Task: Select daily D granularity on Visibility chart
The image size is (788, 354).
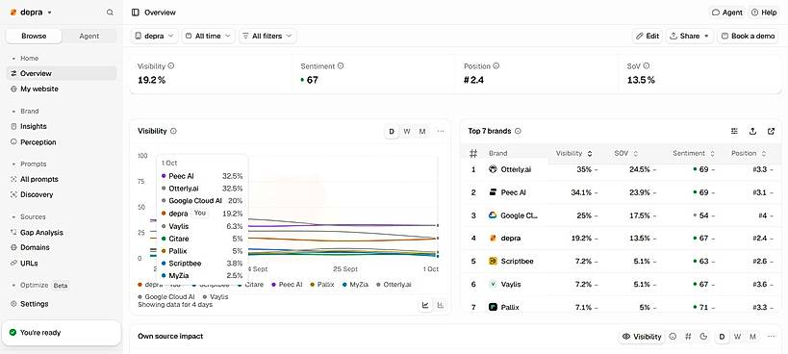Action: click(392, 132)
